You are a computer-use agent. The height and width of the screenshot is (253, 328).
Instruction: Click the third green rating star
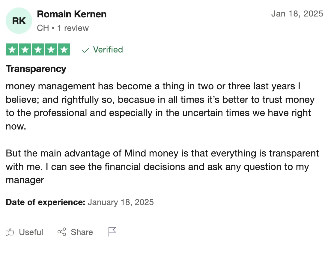pos(38,50)
